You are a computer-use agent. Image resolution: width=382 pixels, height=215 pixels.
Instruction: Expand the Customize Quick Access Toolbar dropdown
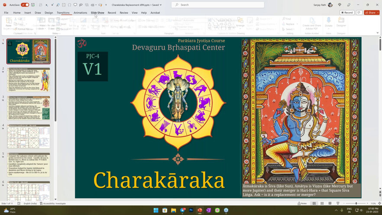[x=106, y=5]
